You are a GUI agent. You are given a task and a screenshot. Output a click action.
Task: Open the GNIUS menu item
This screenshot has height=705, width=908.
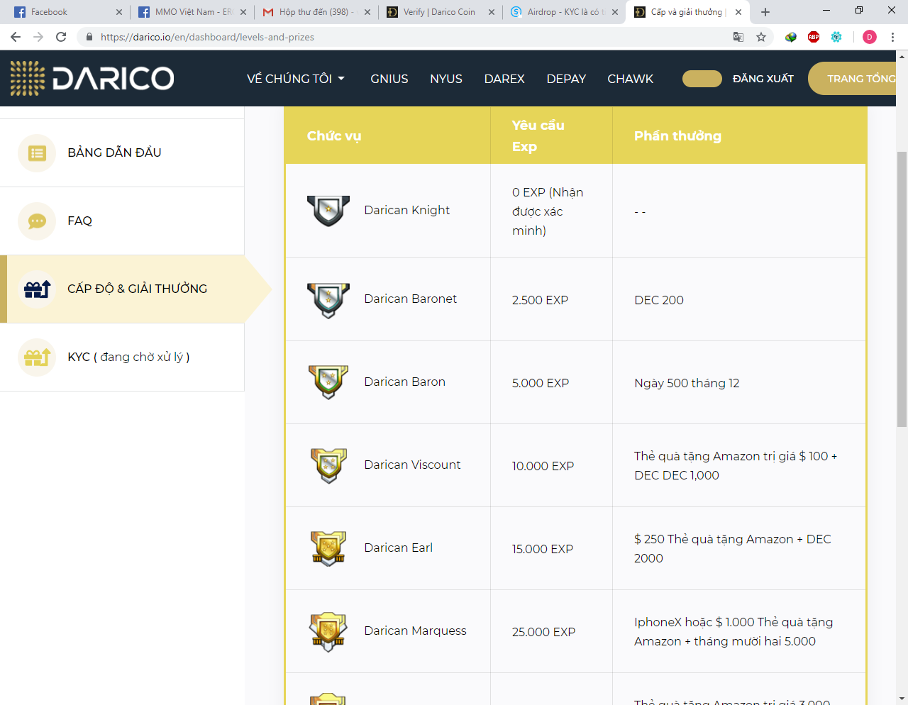pos(389,79)
